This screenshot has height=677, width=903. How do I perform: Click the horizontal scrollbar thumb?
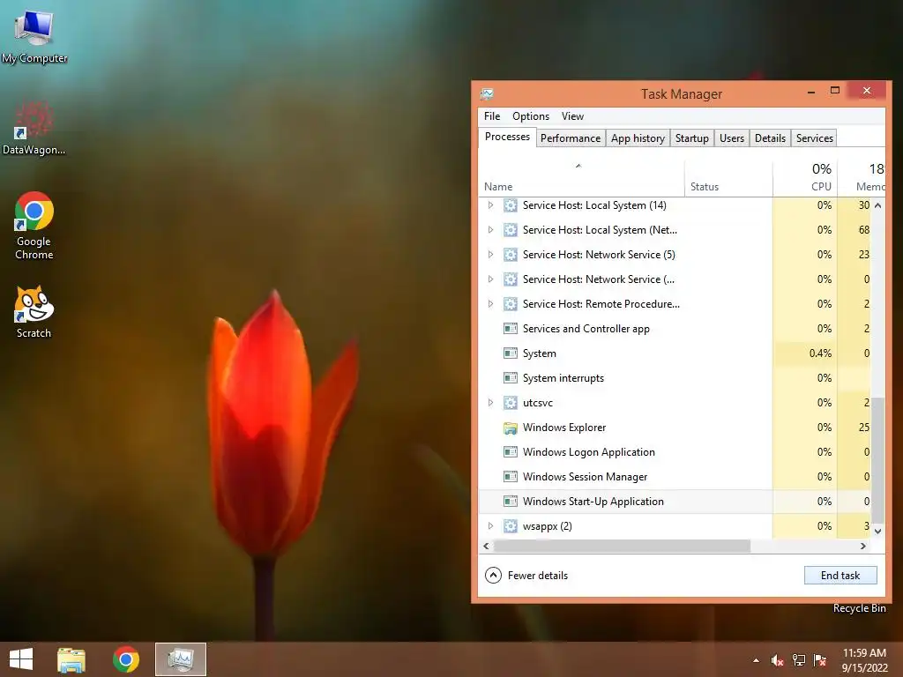coord(622,546)
